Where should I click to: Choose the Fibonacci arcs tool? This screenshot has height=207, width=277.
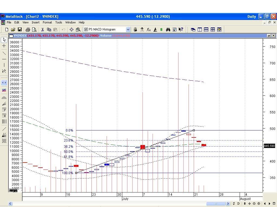tap(4, 98)
